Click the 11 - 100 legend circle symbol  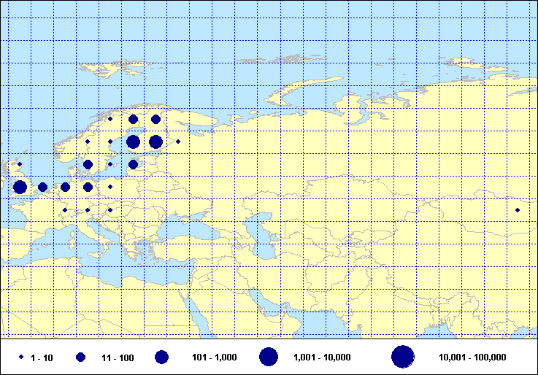81,357
